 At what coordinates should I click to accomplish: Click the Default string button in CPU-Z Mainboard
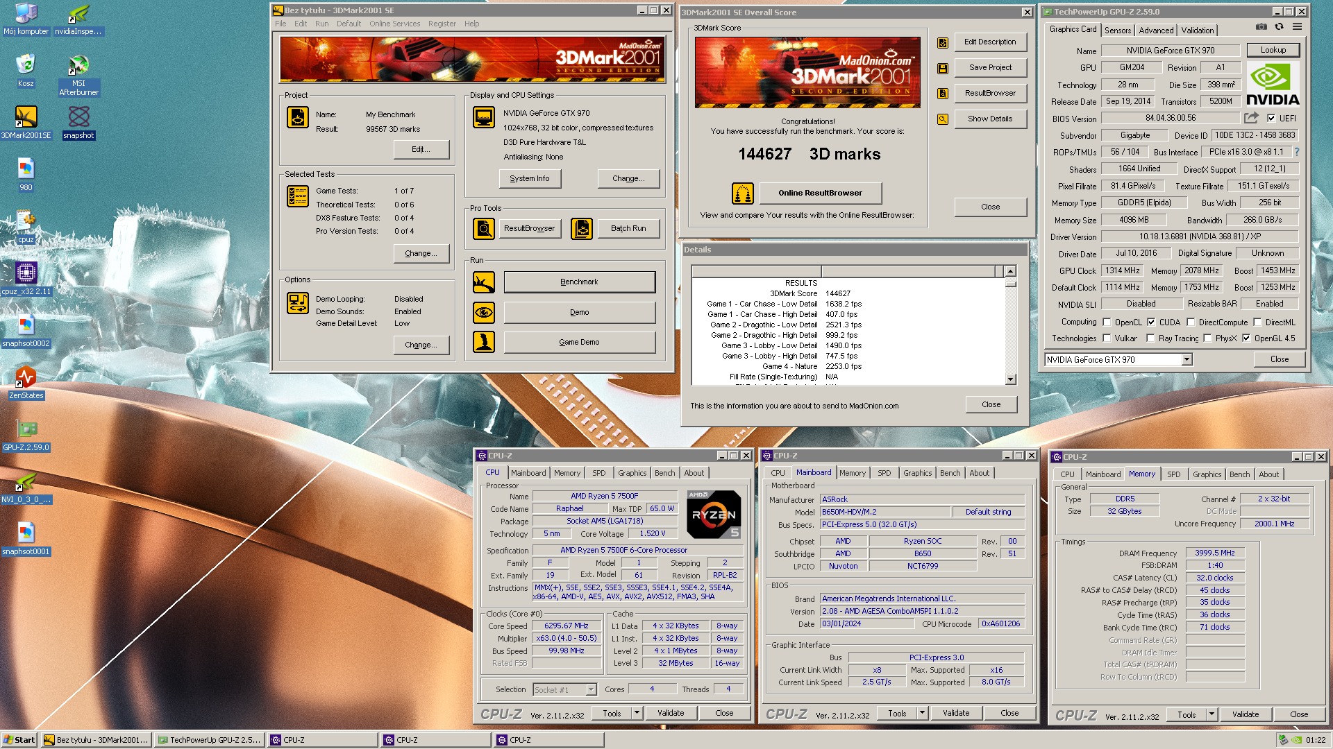coord(988,512)
